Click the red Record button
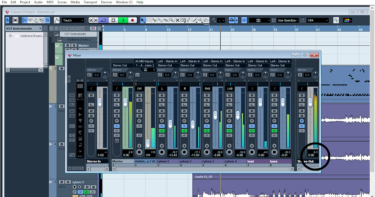The height and width of the screenshot is (197, 375). pyautogui.click(x=132, y=20)
